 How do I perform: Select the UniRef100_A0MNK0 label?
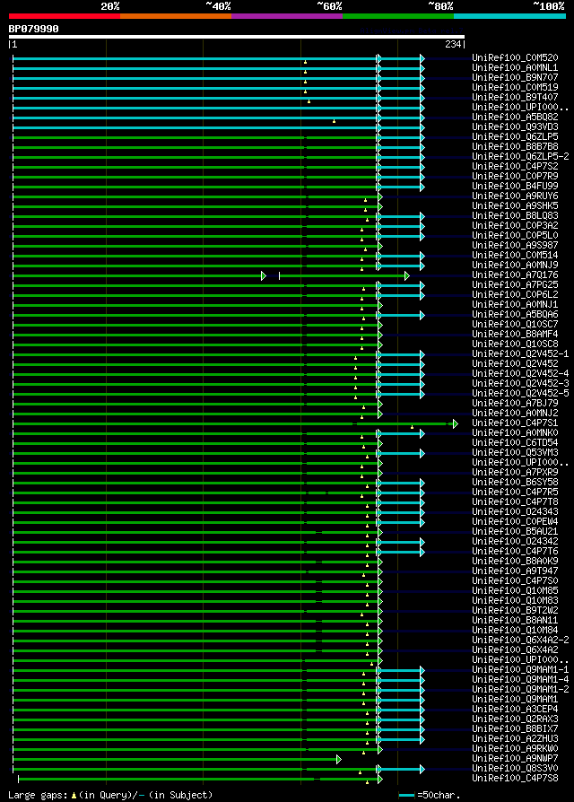point(515,433)
